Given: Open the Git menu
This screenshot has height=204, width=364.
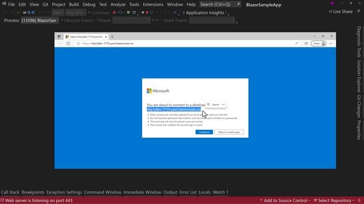Looking at the screenshot, I should tap(45, 5).
